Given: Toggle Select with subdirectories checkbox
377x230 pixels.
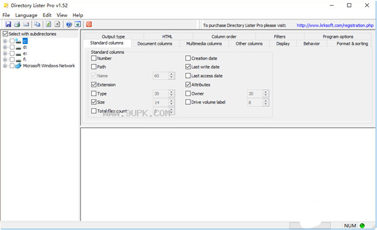Looking at the screenshot, I should (6, 34).
